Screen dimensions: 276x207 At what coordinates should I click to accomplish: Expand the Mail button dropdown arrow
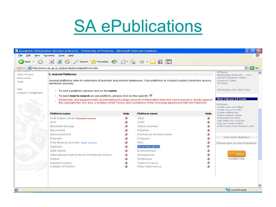point(127,62)
